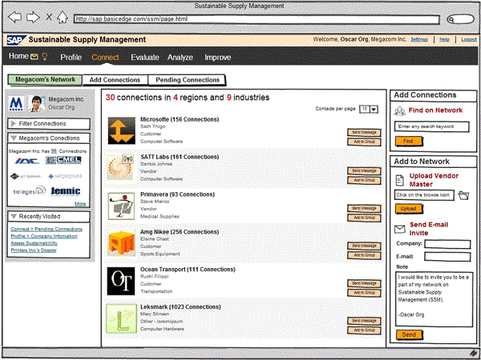Click the Amg Nikee company logo
481x360 pixels.
[x=122, y=243]
